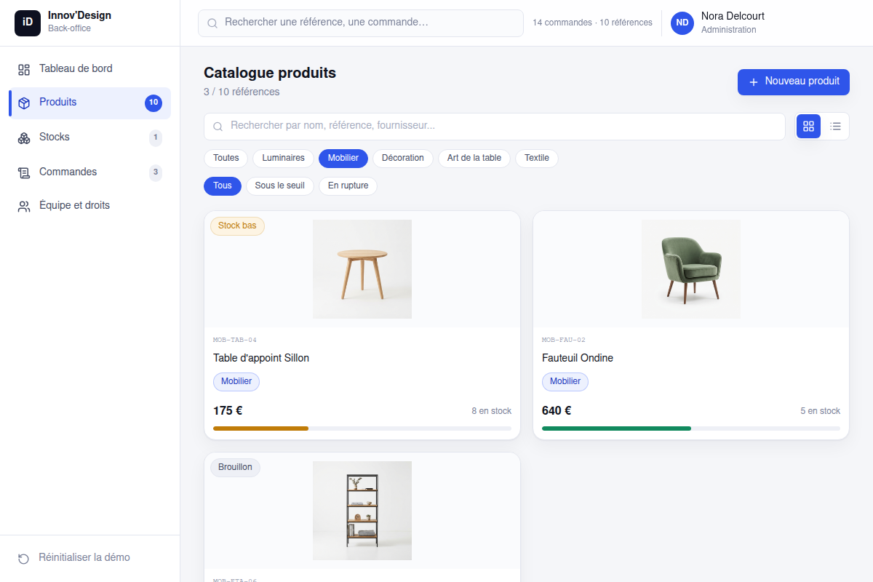Open the Commandes section
The image size is (873, 582).
point(90,172)
